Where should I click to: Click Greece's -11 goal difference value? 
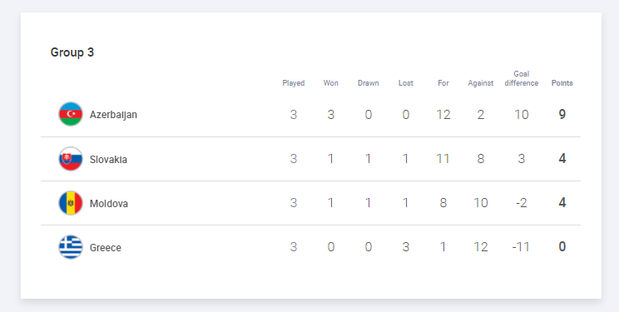[x=521, y=247]
